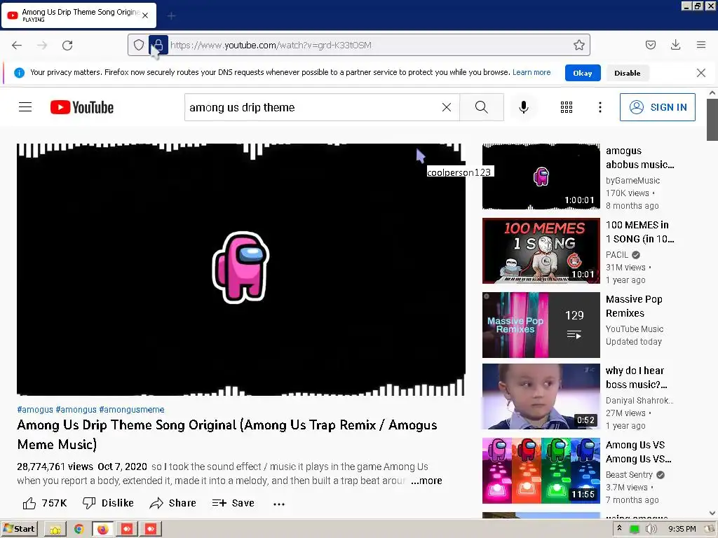This screenshot has height=538, width=718.
Task: Like the video (757K)
Action: point(45,503)
